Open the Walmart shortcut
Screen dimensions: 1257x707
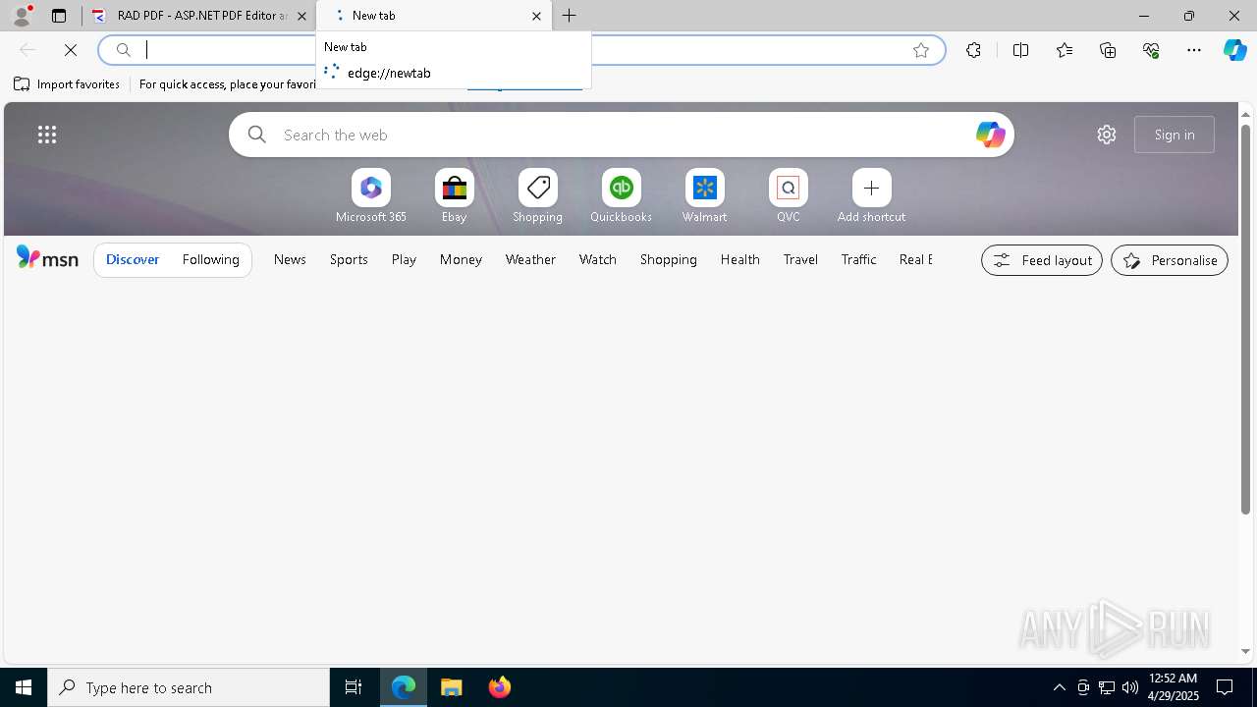point(705,196)
